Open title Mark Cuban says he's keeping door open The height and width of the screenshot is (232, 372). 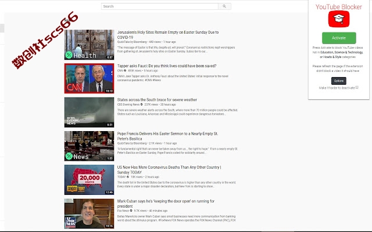pos(166,204)
